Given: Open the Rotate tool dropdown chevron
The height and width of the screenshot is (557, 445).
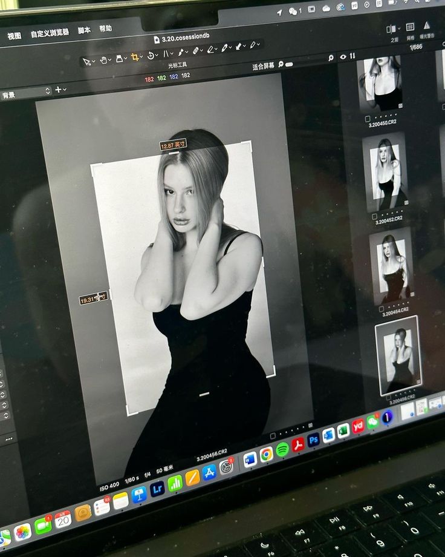Looking at the screenshot, I should pyautogui.click(x=157, y=55).
